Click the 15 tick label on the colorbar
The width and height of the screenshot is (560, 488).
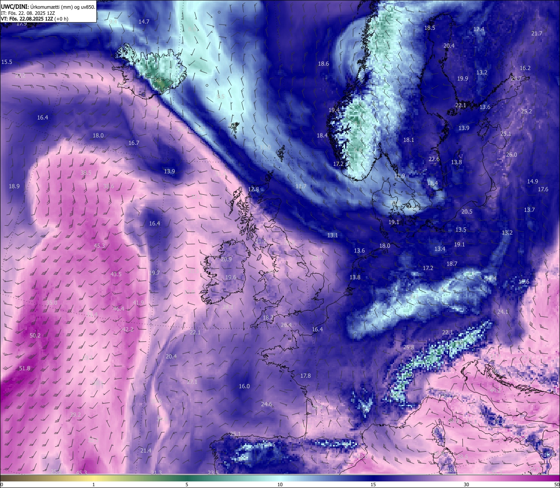pos(373,484)
